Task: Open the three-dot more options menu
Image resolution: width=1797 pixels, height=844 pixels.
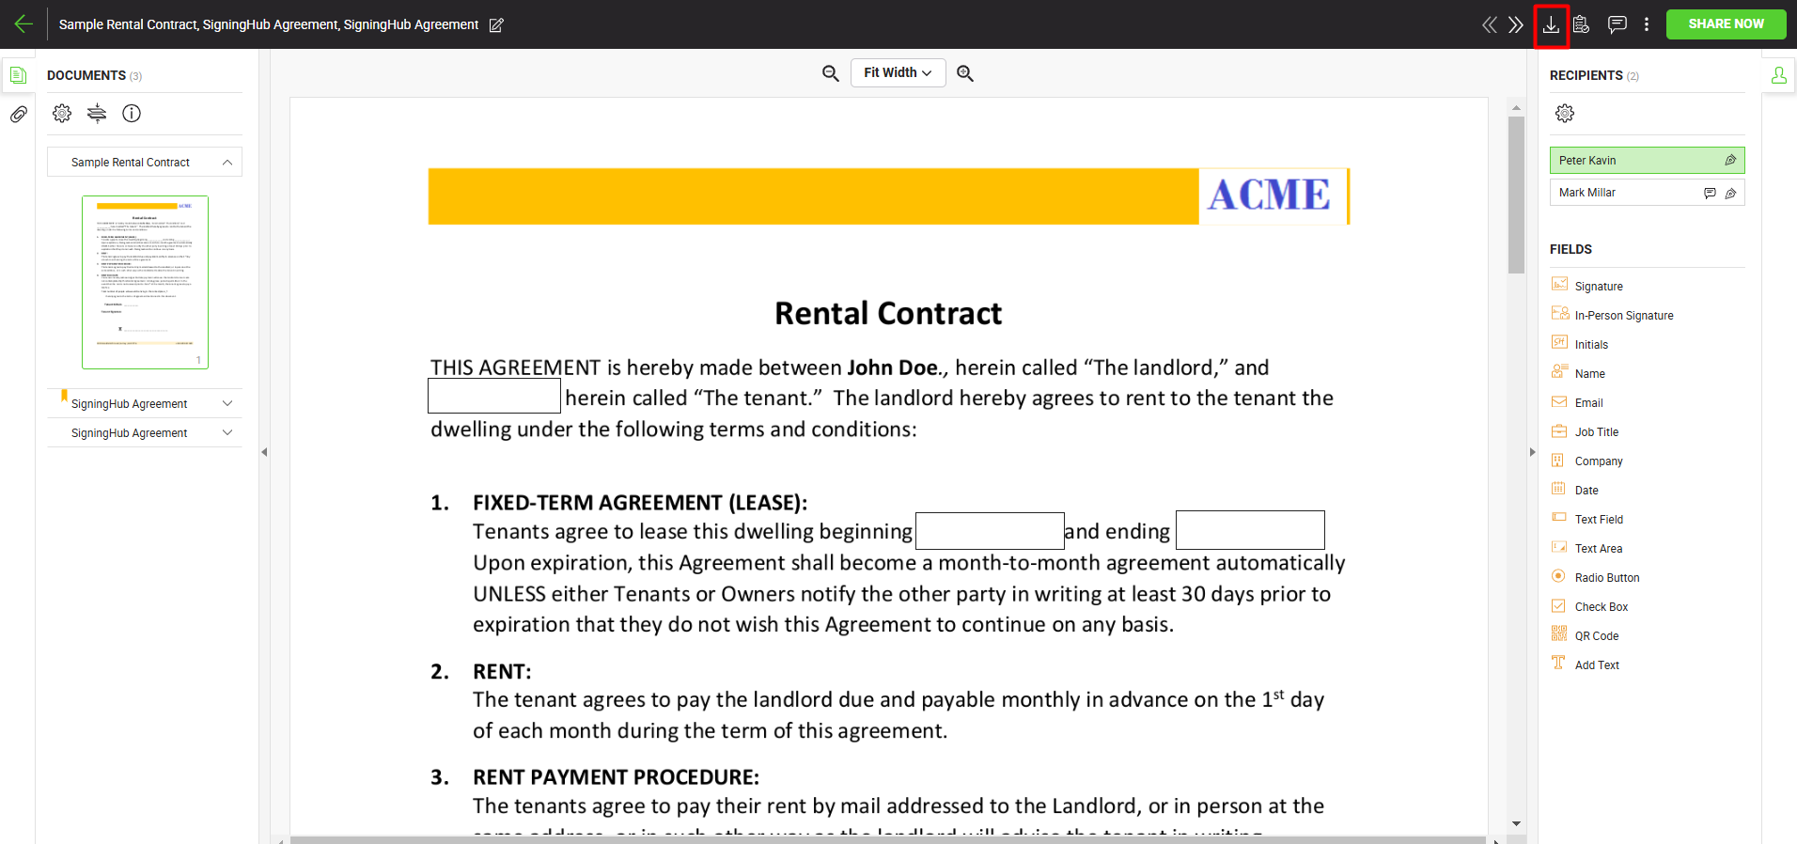Action: pos(1647,24)
